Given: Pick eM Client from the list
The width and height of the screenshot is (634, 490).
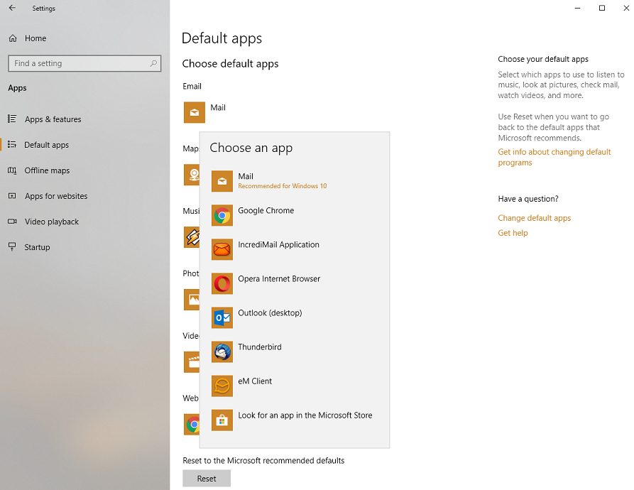Looking at the screenshot, I should [295, 386].
